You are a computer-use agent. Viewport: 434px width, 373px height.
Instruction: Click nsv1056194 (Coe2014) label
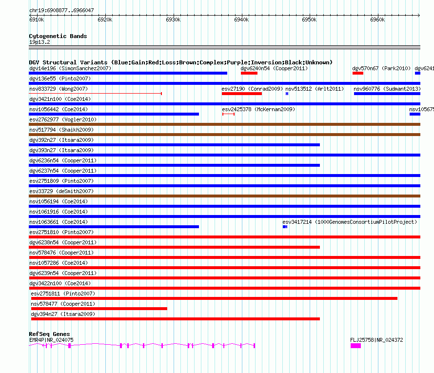click(x=59, y=201)
